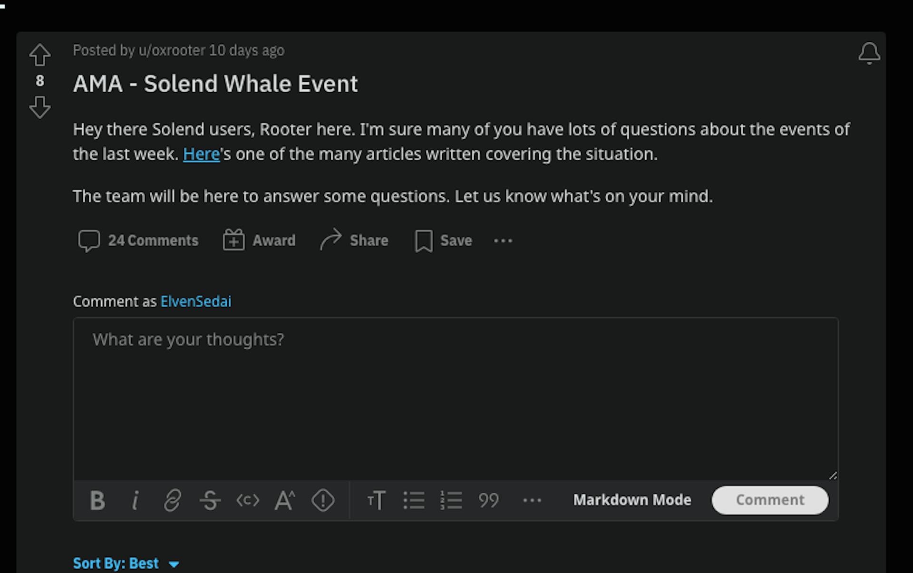Open more formatting options in editor toolbar
Image resolution: width=913 pixels, height=573 pixels.
coord(532,500)
